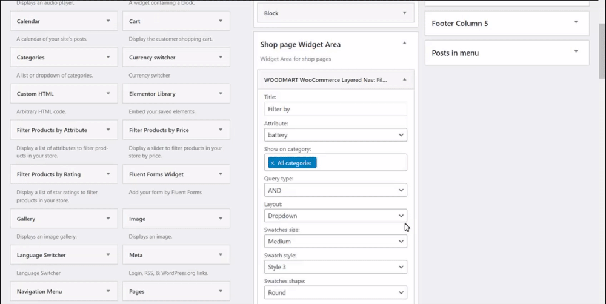Expand the Elementor Library widget arrow

pyautogui.click(x=221, y=94)
